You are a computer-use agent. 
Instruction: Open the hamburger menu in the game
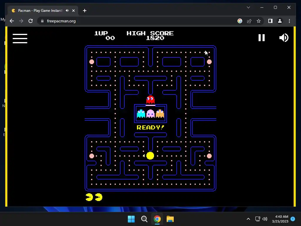pyautogui.click(x=20, y=39)
